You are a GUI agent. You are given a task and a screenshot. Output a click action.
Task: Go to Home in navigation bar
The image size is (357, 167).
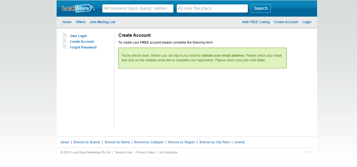[67, 22]
